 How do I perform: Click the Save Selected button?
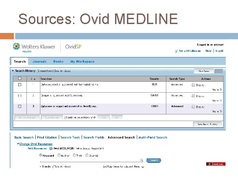click(52, 117)
